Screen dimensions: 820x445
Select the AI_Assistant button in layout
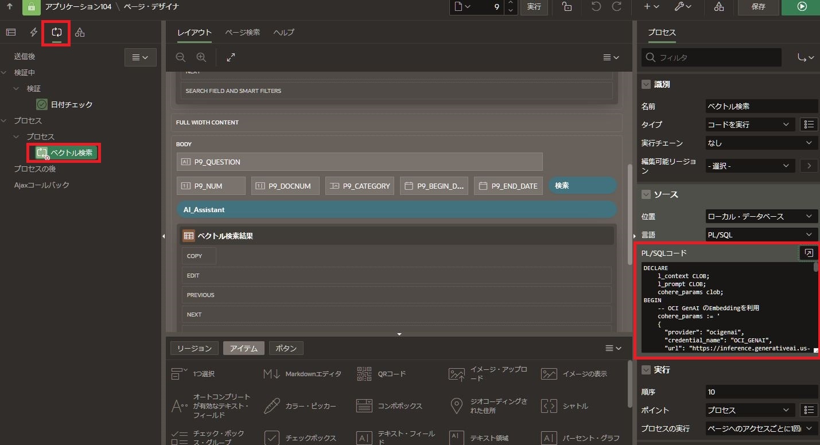pos(397,210)
